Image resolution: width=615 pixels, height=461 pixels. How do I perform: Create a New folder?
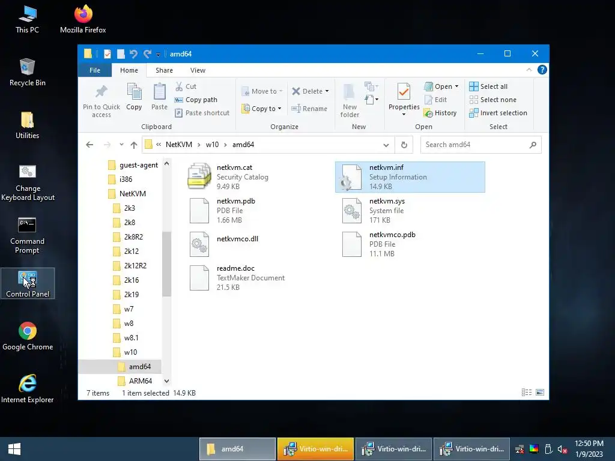click(x=350, y=100)
